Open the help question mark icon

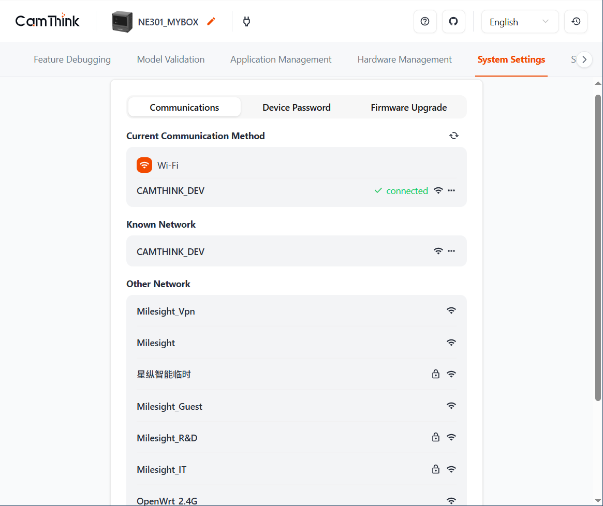[425, 22]
